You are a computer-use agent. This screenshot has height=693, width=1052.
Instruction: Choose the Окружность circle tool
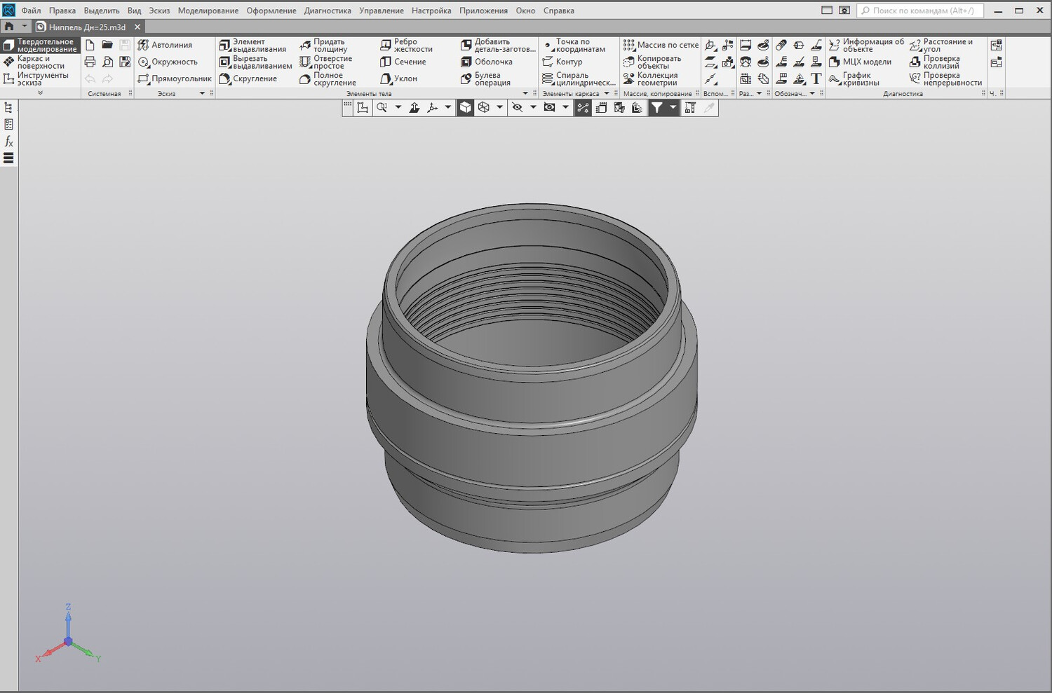pyautogui.click(x=168, y=62)
